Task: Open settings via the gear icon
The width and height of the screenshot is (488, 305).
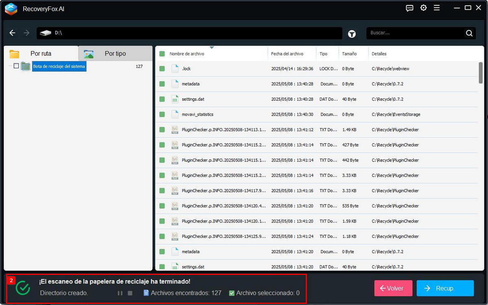Action: coord(423,8)
